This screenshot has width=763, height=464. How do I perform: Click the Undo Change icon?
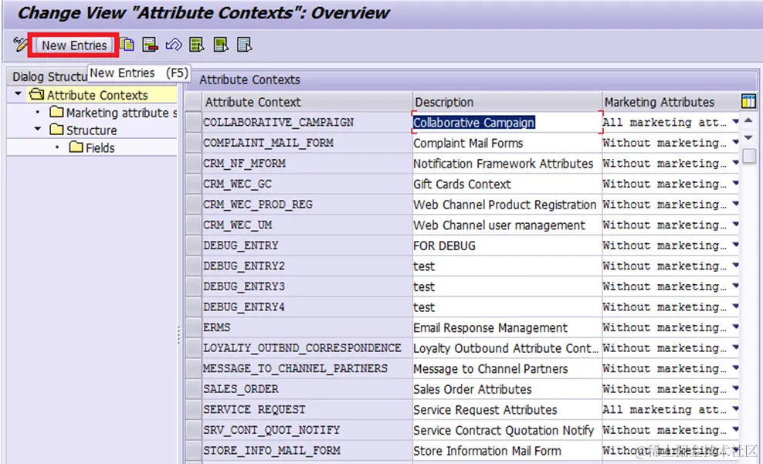click(174, 45)
